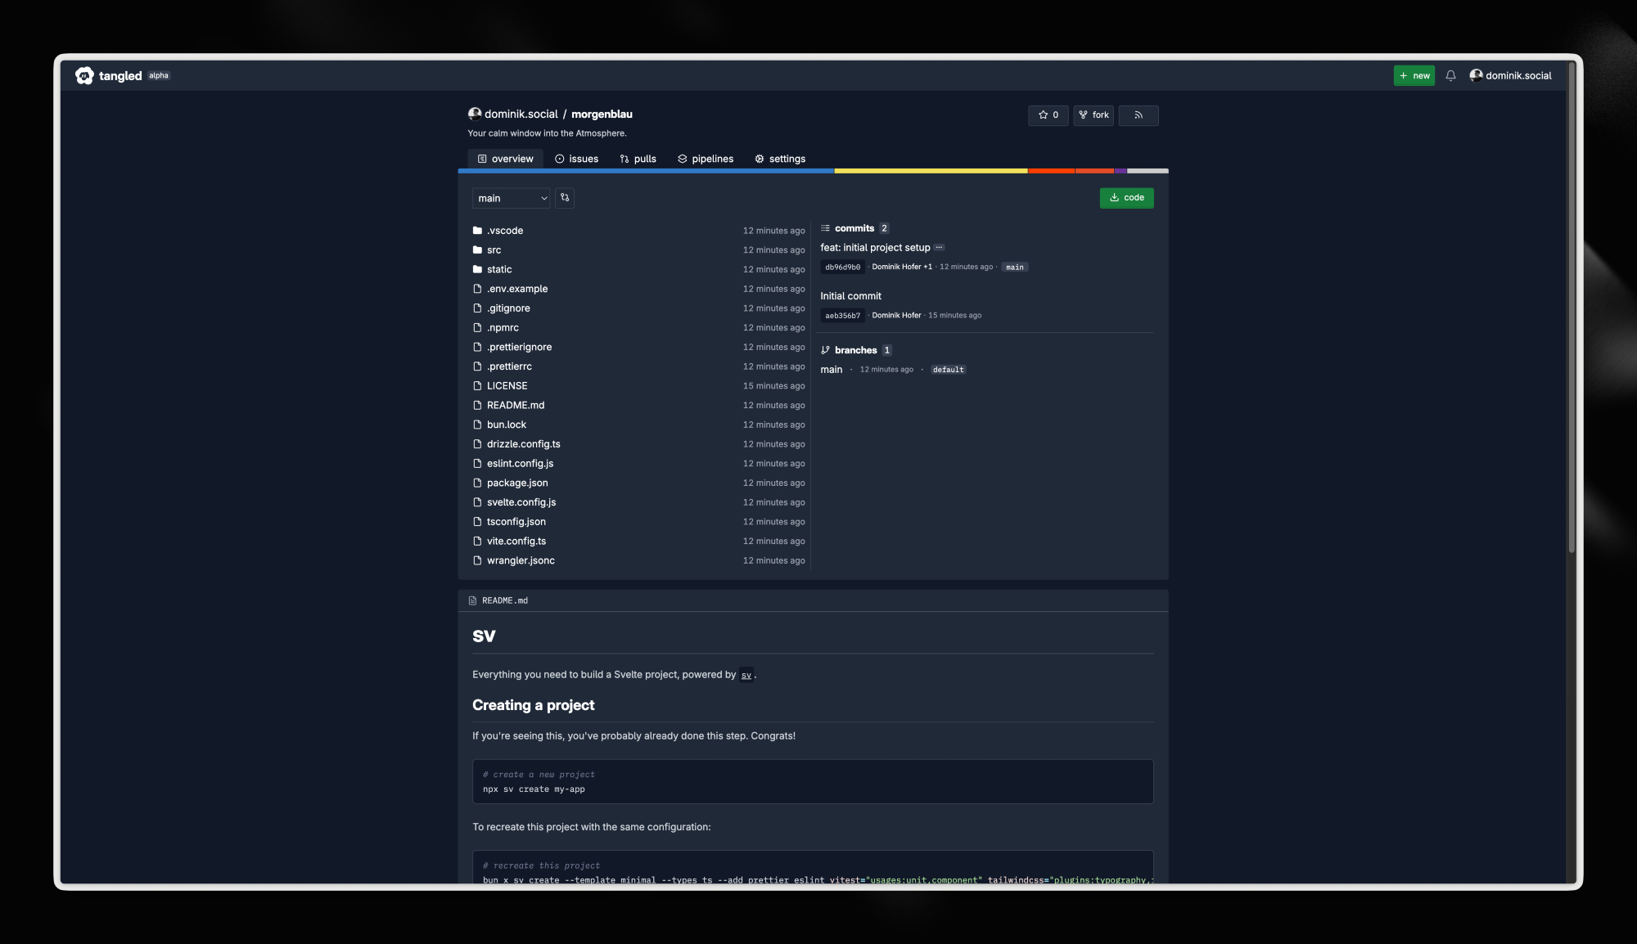Click the compare branches icon beside main
The image size is (1637, 944).
(x=565, y=198)
